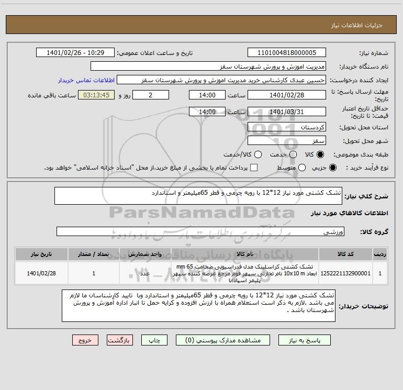Click the خروج exit button
403x390 pixels.
click(x=85, y=340)
